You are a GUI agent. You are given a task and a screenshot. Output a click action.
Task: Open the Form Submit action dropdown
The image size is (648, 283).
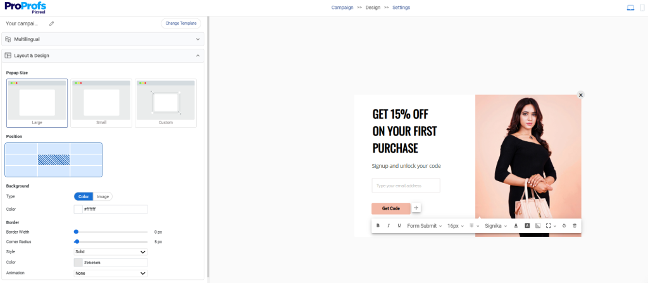[x=424, y=225]
